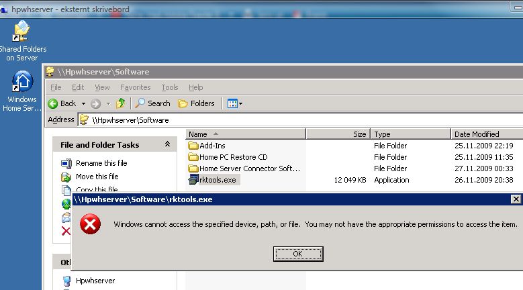Select the Home PC Restore CD folder icon
This screenshot has height=290, width=523.
[x=193, y=157]
